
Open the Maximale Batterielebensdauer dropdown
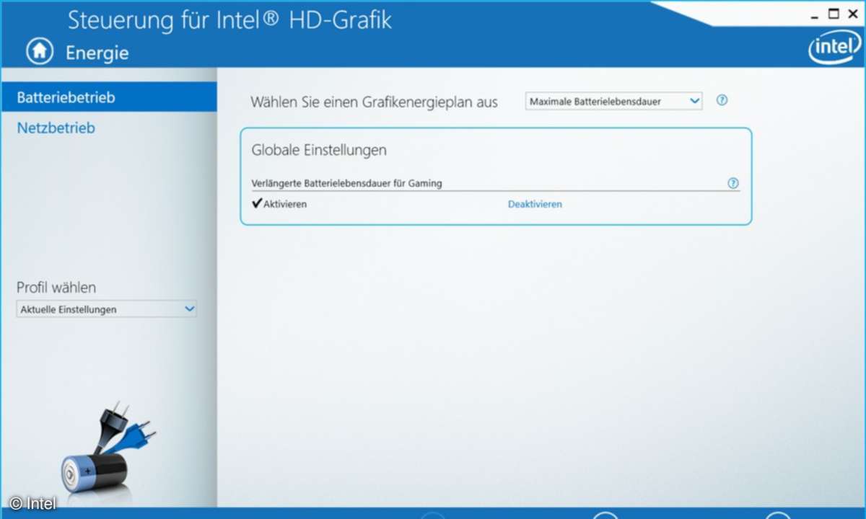point(613,102)
